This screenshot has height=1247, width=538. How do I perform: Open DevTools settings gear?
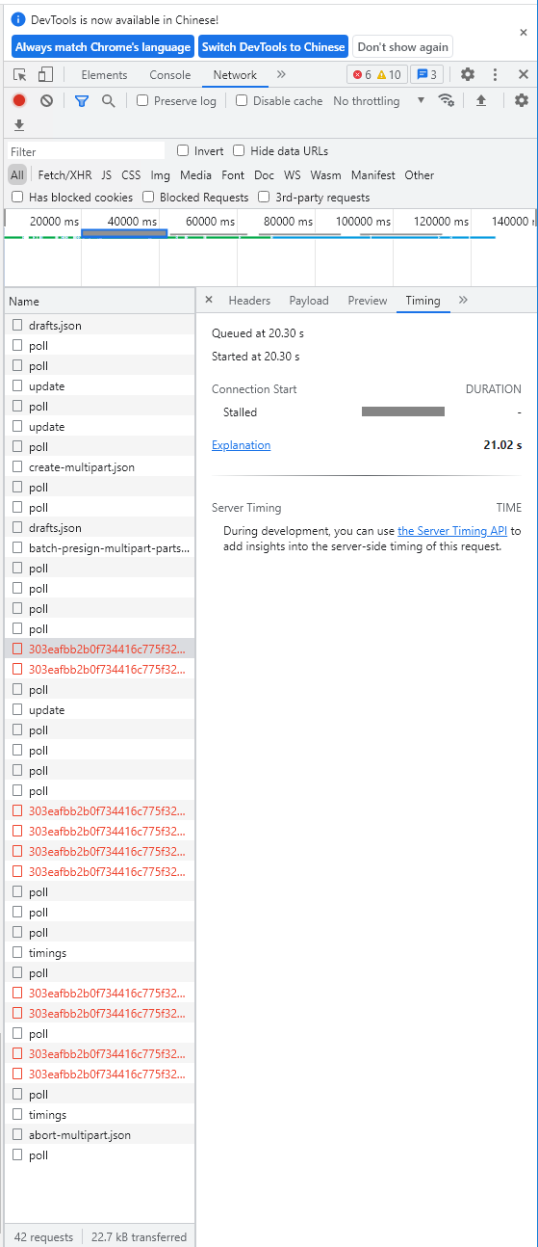(468, 75)
